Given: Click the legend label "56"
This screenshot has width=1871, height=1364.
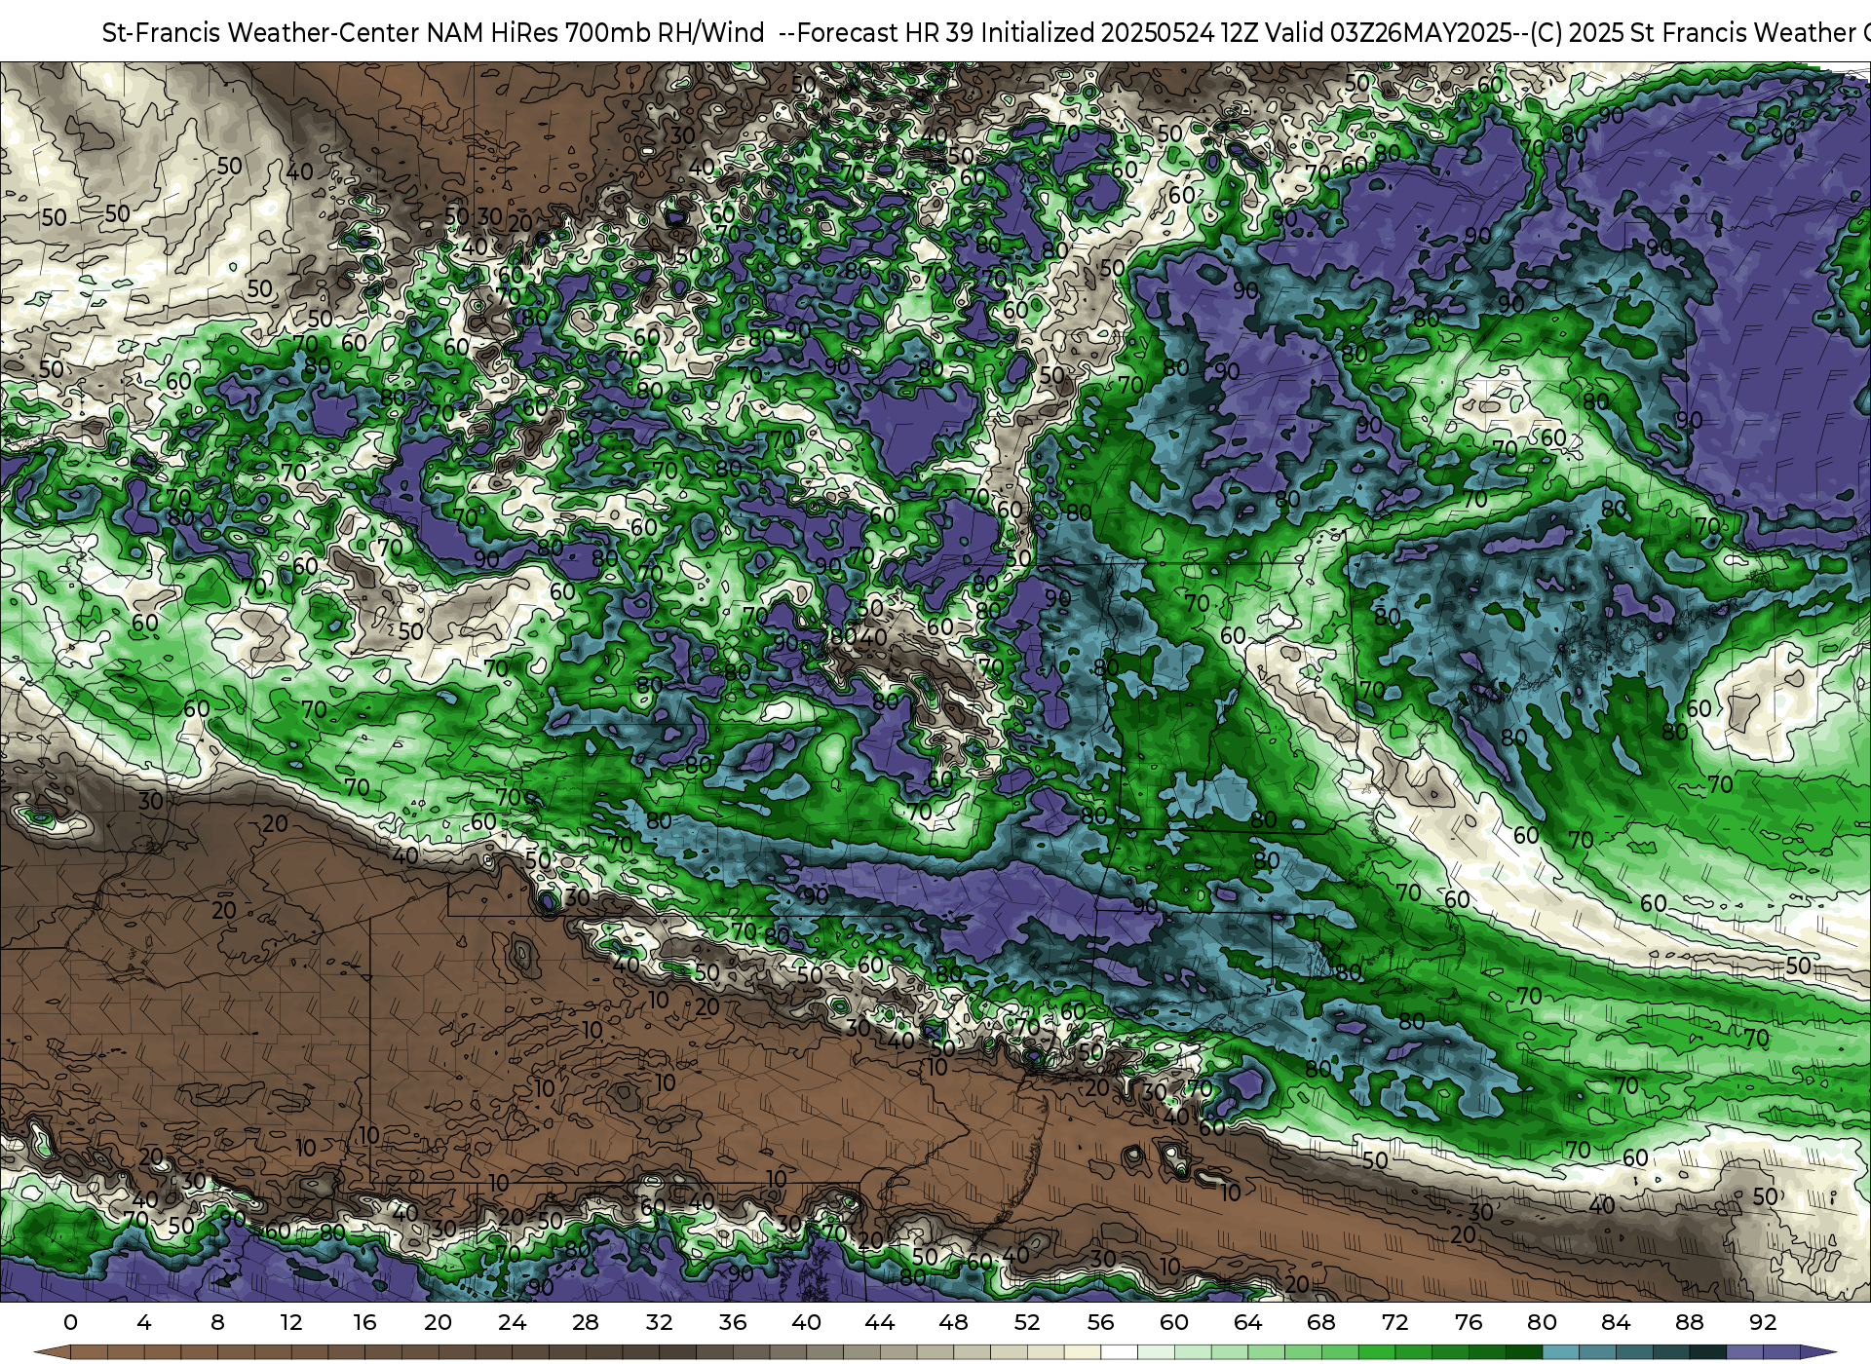Looking at the screenshot, I should (1100, 1322).
